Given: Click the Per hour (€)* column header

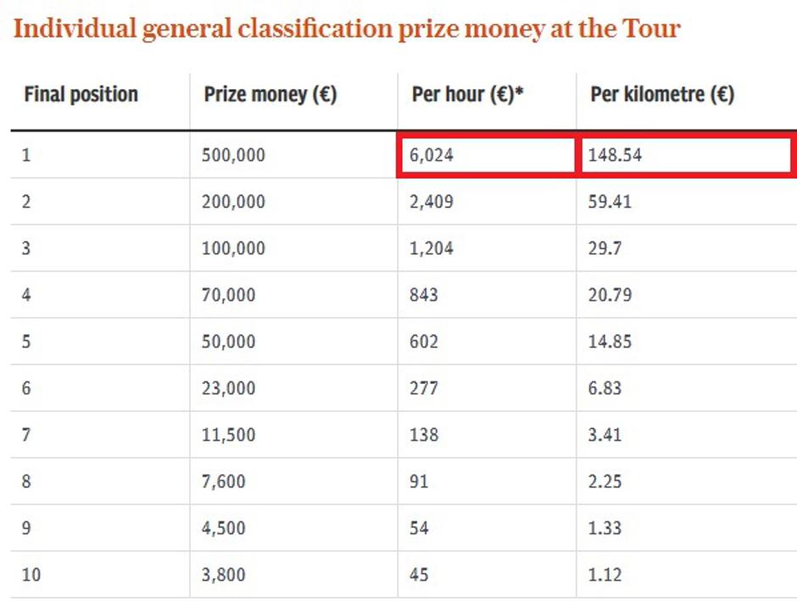Looking at the screenshot, I should pyautogui.click(x=468, y=94).
